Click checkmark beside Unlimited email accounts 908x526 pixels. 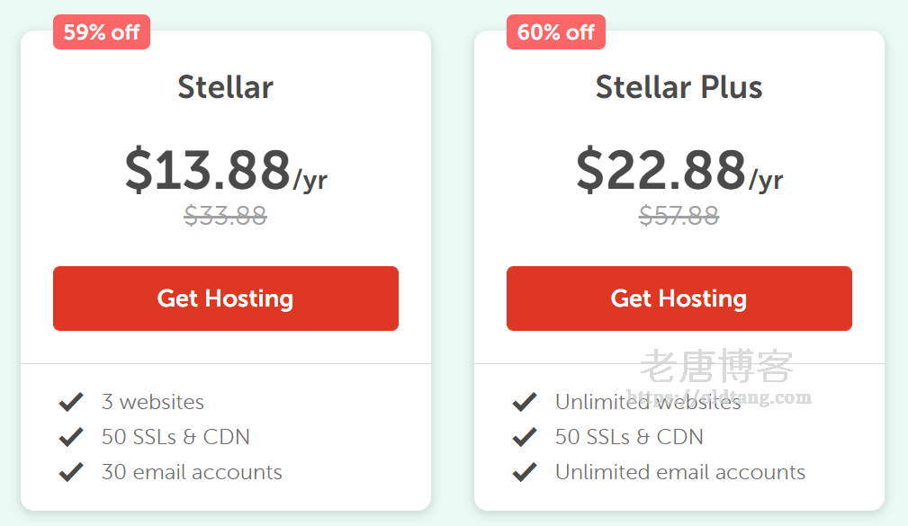[525, 472]
